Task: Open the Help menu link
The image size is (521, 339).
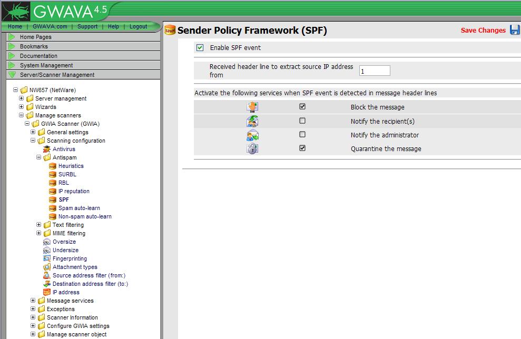Action: (113, 26)
